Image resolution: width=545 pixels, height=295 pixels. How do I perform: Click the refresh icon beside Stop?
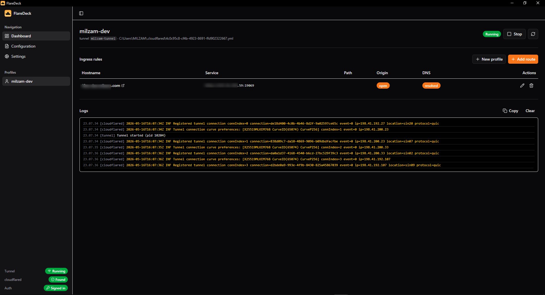pyautogui.click(x=533, y=34)
